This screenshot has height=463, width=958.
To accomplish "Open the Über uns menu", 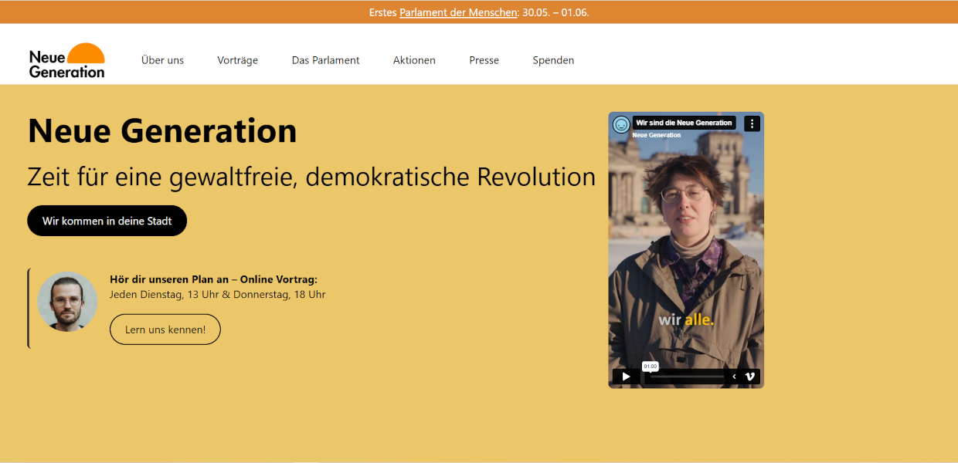I will (162, 60).
